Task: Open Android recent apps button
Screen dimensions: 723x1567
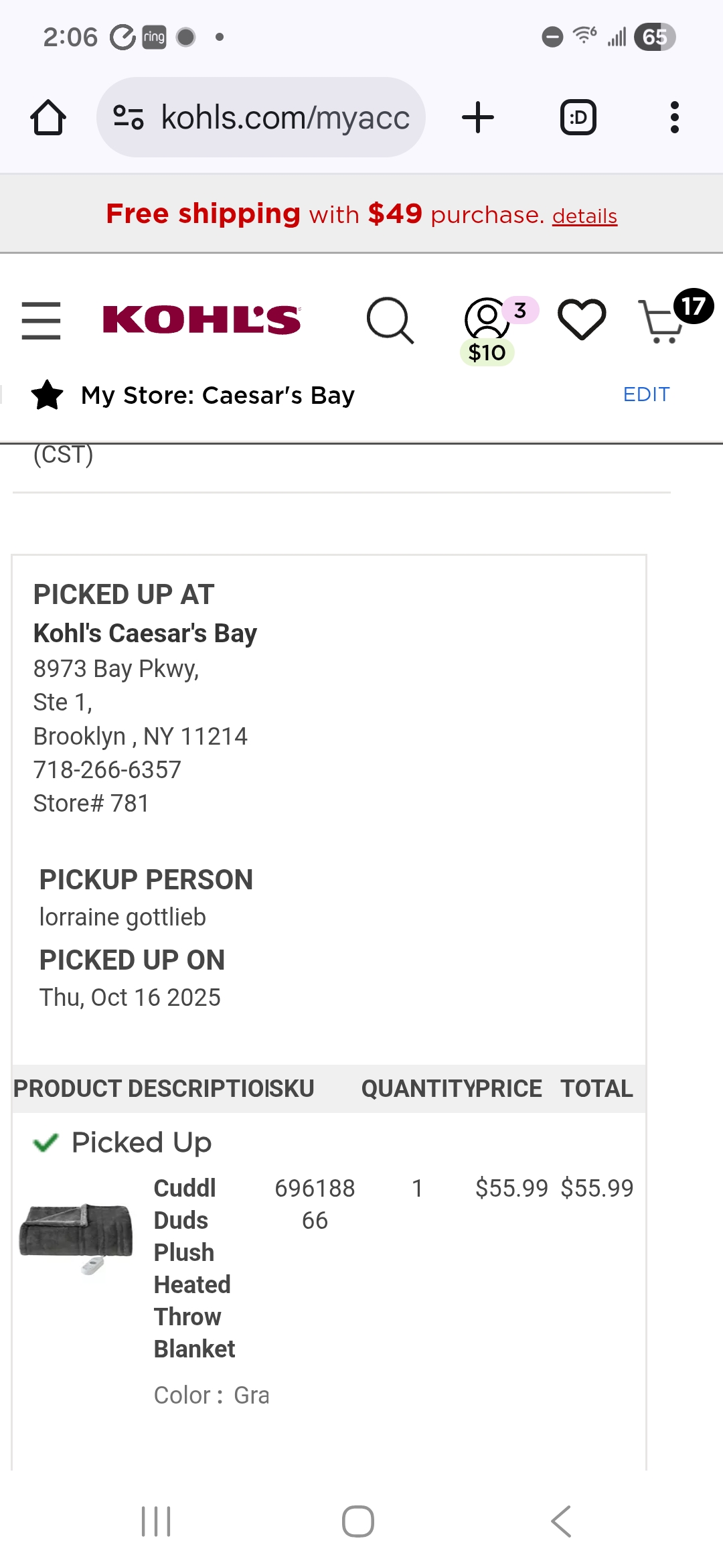Action: [156, 1521]
